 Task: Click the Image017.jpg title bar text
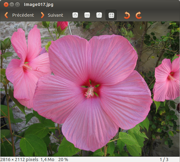[39, 5]
